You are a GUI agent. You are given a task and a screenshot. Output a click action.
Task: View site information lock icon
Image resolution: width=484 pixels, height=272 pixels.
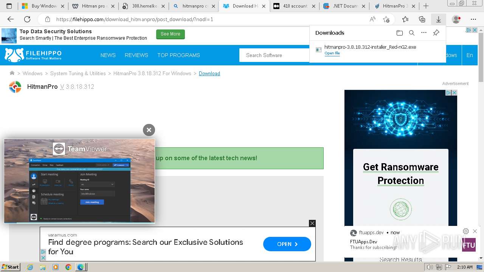(48, 19)
